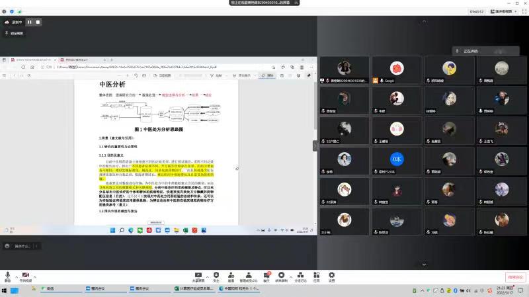529x297 pixels.
Task: Stop the cloud recording
Action: pos(38,22)
